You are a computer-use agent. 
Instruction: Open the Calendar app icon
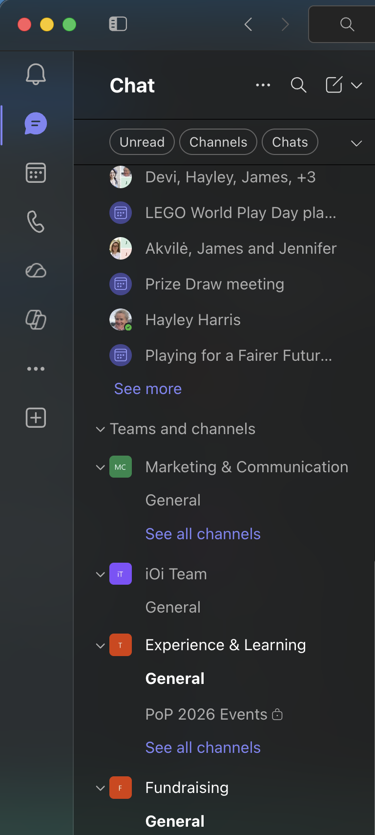coord(36,173)
